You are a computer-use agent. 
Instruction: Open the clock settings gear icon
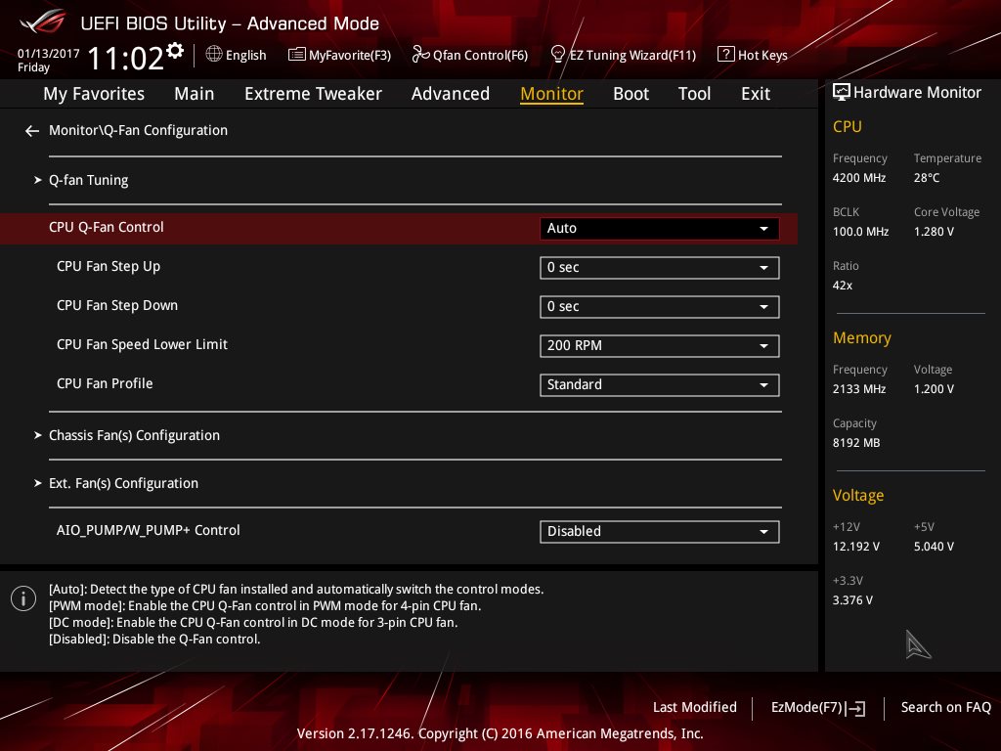click(175, 51)
